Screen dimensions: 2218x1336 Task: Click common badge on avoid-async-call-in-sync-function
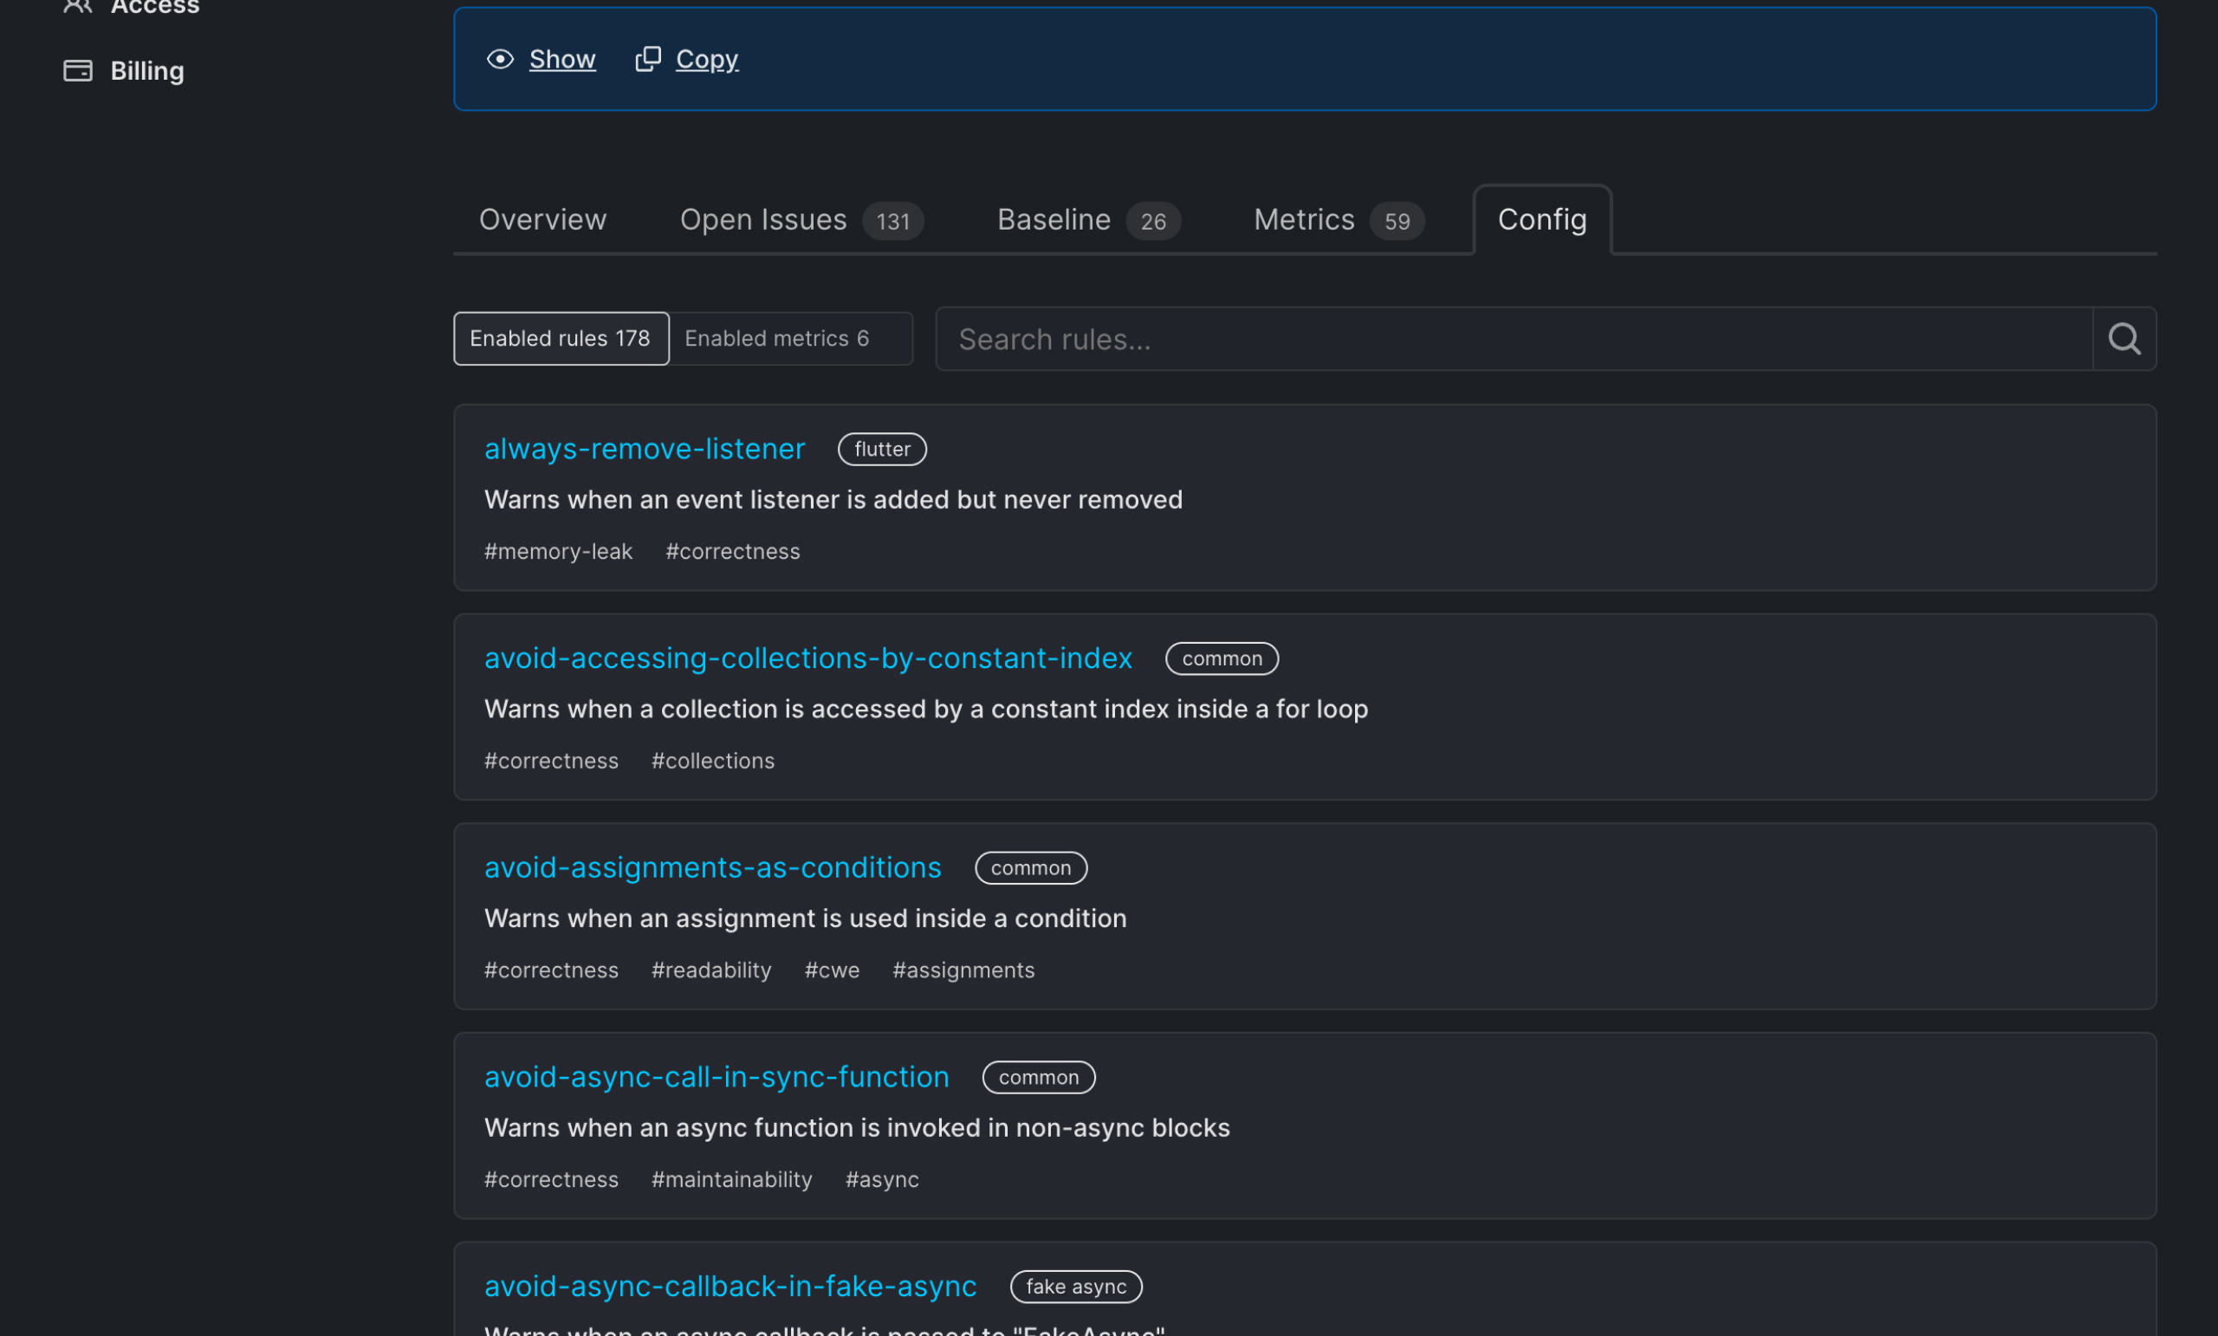(x=1039, y=1078)
